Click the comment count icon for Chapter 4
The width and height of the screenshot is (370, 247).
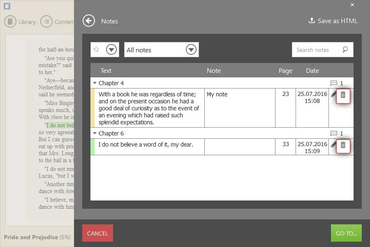[x=333, y=83]
